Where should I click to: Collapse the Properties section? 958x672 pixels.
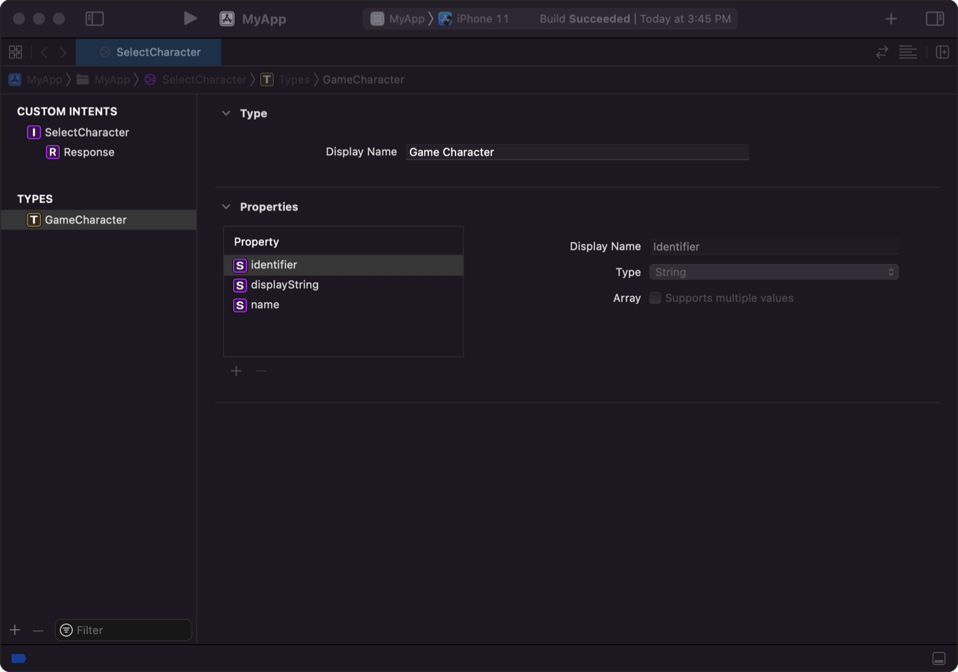(x=226, y=207)
